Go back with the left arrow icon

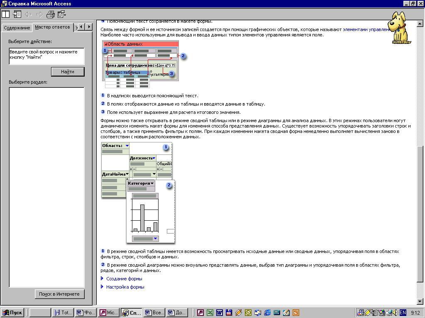coord(28,14)
